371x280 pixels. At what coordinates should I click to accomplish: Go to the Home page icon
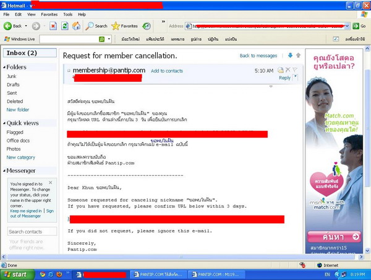[76, 26]
